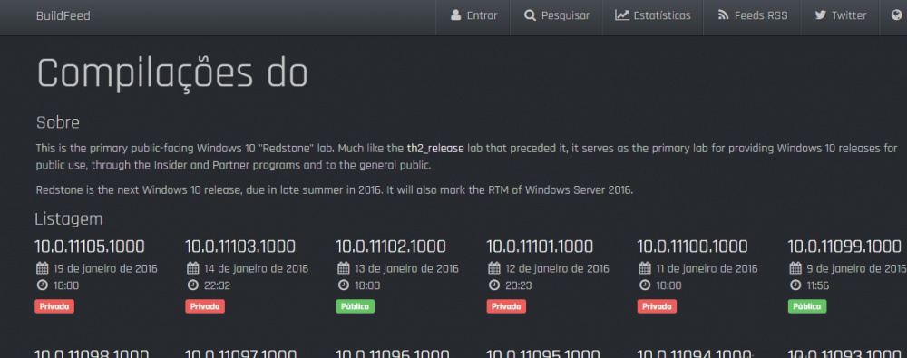Click the BuildFeed site logo text
Screen dimensions: 907x358
(x=63, y=16)
